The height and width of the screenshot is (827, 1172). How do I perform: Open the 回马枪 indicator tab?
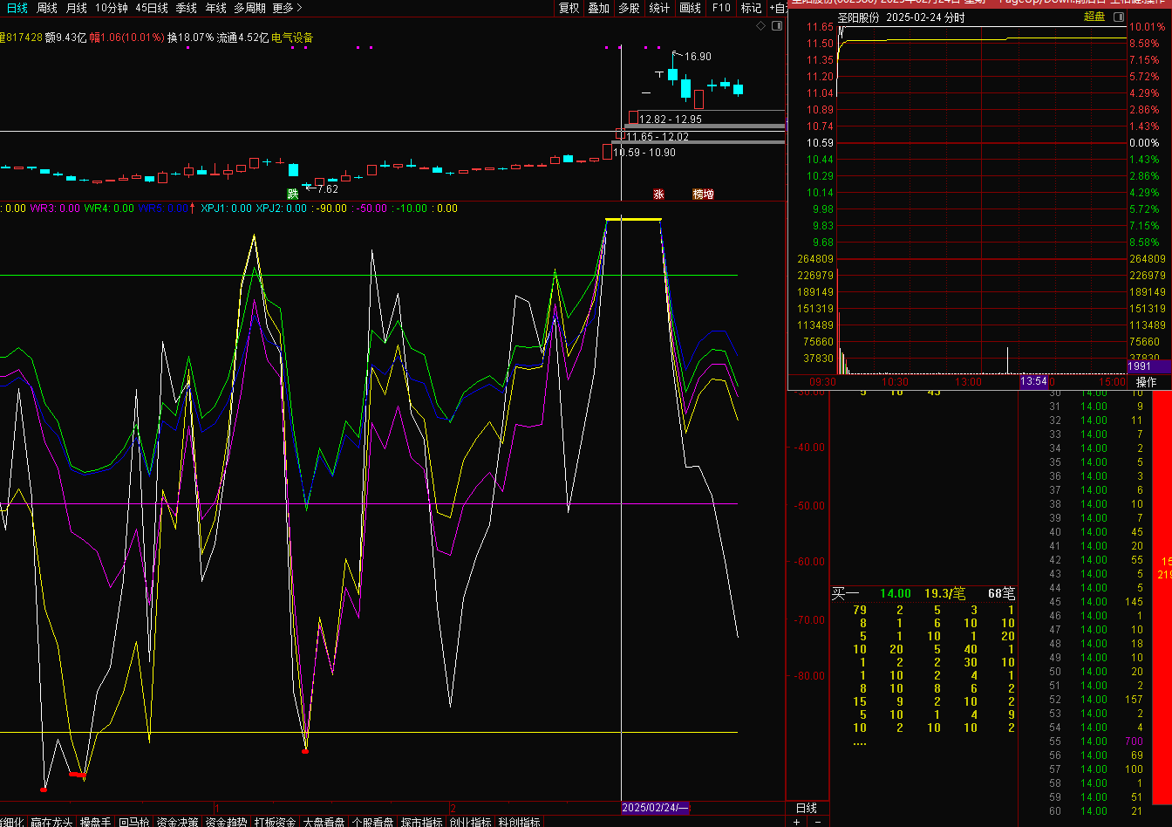pyautogui.click(x=134, y=822)
